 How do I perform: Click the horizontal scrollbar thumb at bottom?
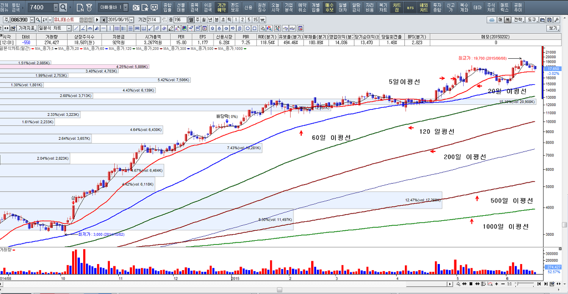280,290
